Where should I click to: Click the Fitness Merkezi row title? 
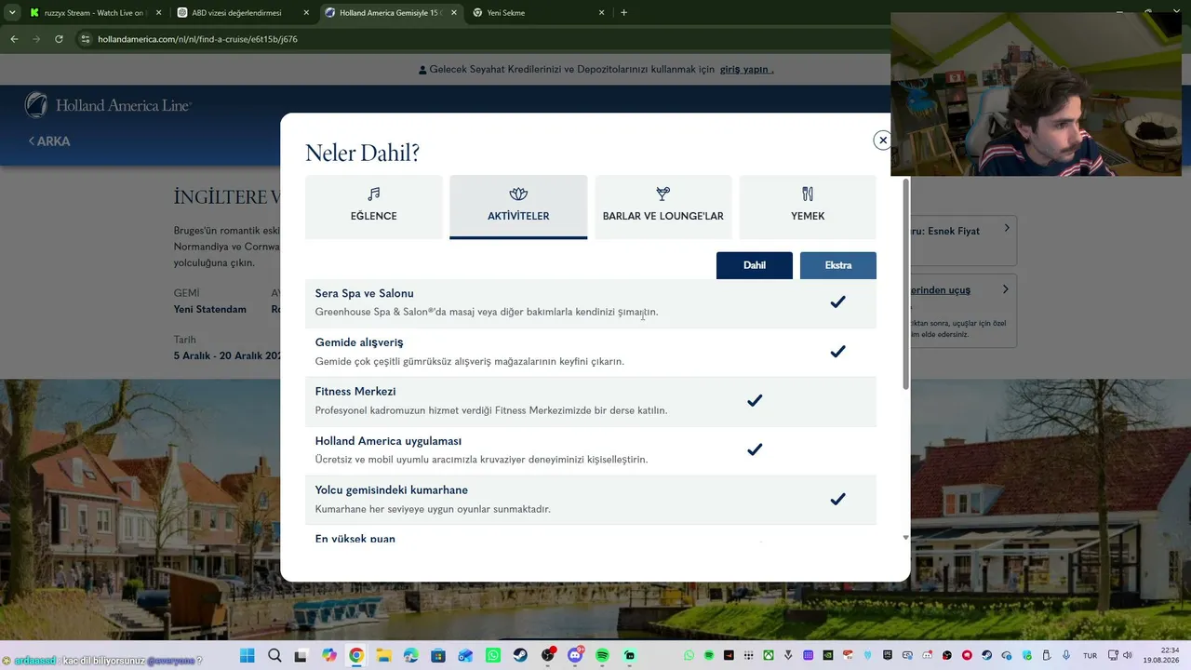[355, 392]
